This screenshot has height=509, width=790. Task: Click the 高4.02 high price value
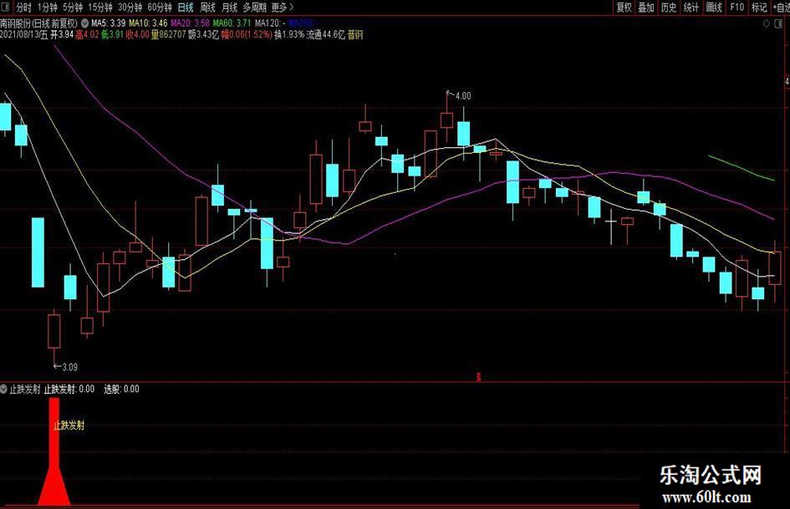[87, 35]
